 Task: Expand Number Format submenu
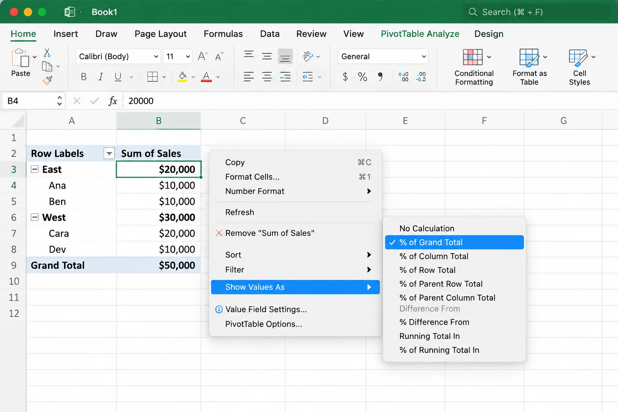(x=295, y=191)
